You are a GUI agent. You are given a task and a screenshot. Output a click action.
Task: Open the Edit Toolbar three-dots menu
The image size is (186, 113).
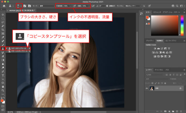click(3, 94)
